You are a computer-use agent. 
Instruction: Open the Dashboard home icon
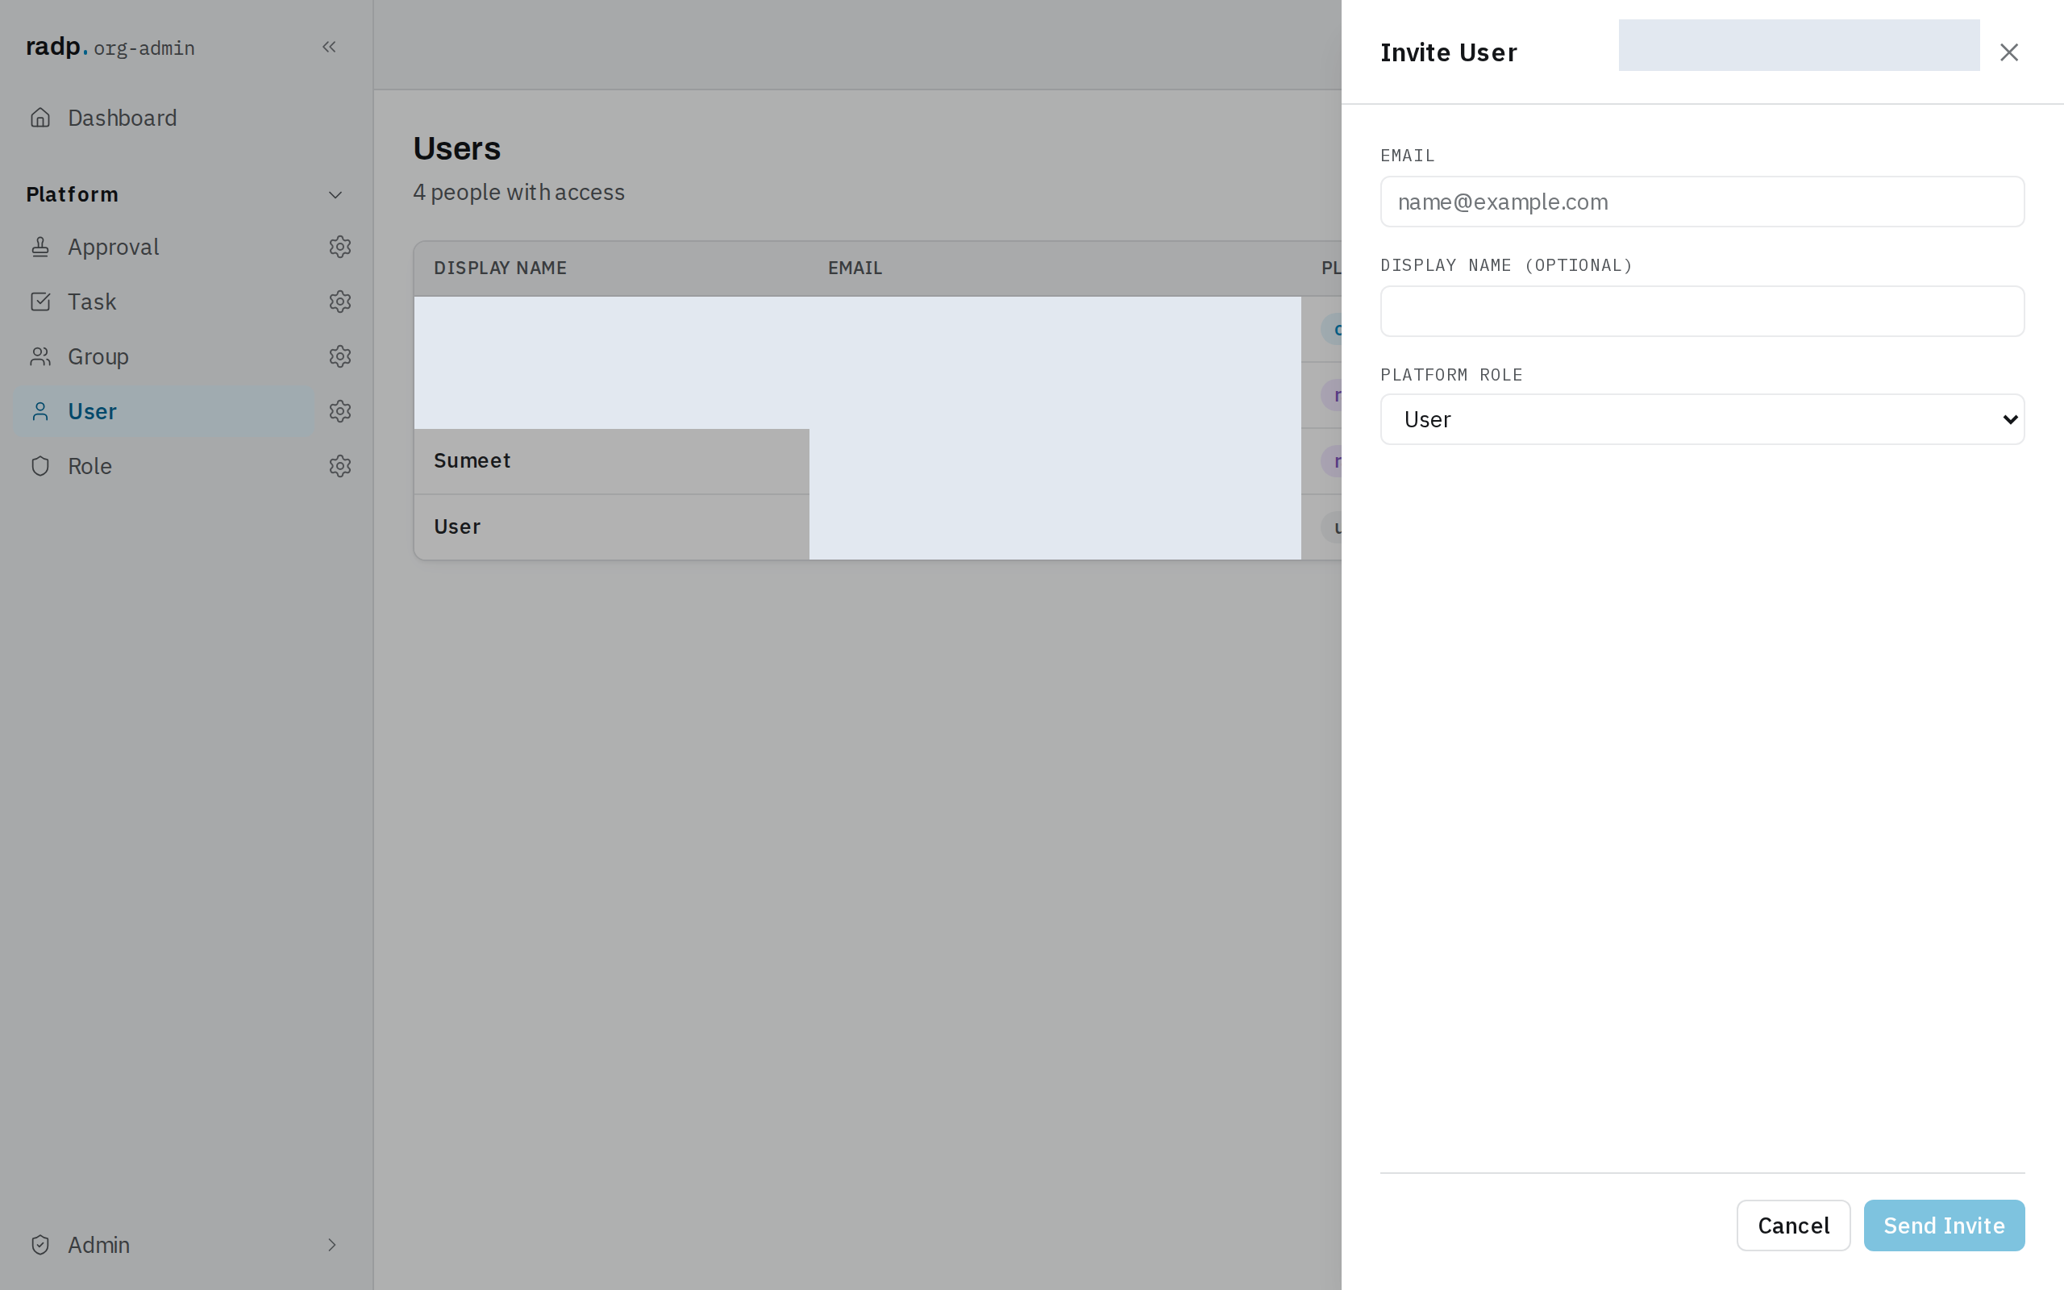pos(40,118)
